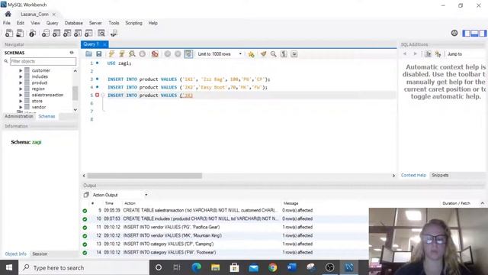Switch to the Session tab
488x275 pixels.
40,254
